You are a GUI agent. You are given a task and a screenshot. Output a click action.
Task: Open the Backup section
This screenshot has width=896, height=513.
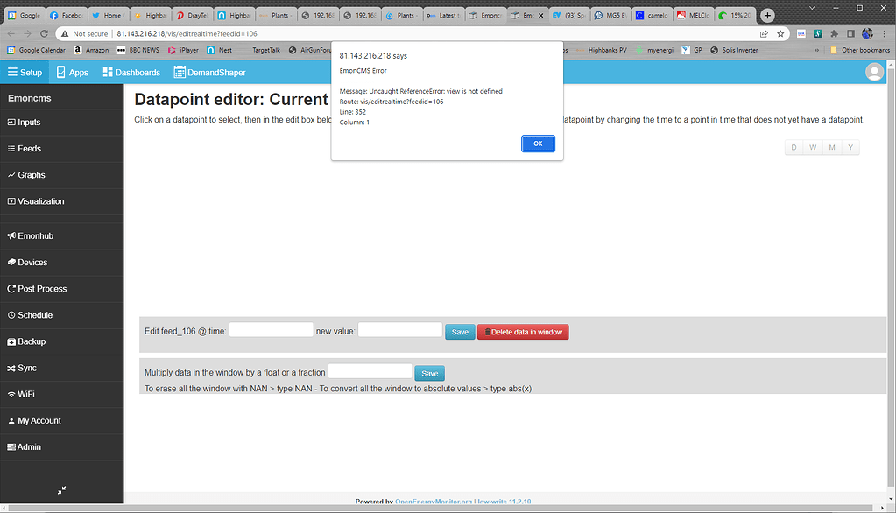(x=35, y=341)
